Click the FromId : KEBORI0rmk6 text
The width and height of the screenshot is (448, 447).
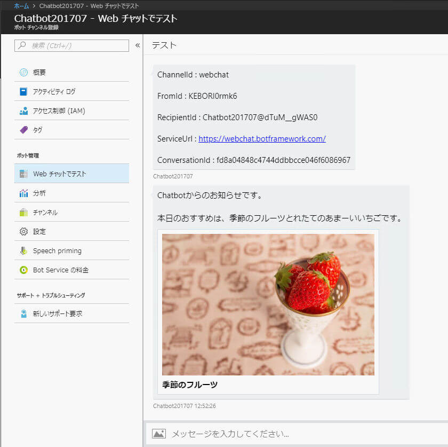click(x=197, y=96)
